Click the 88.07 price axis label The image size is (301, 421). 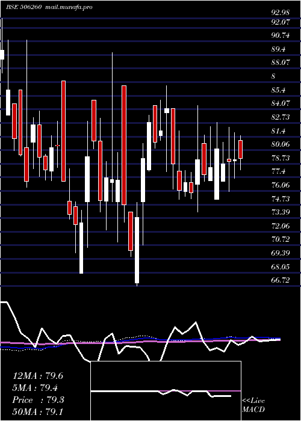281,63
